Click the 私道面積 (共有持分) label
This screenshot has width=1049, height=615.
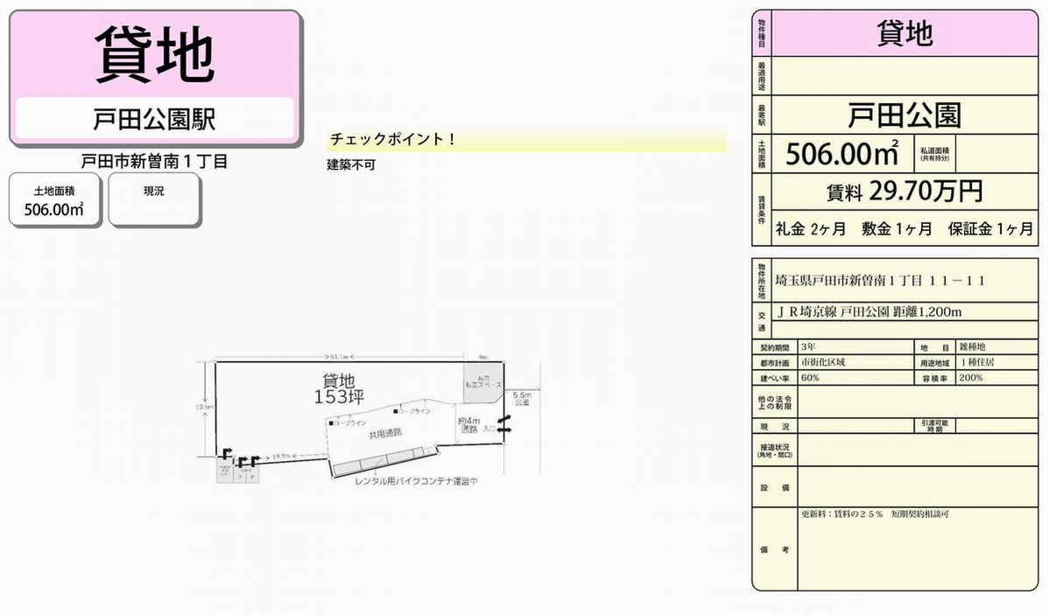click(x=934, y=155)
